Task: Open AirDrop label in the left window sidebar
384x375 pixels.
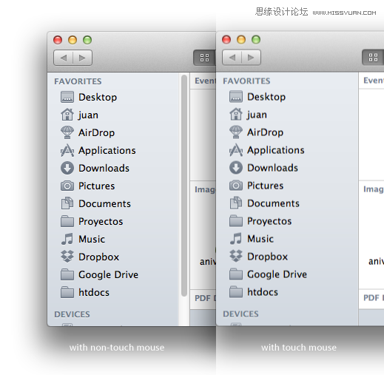Action: pos(96,132)
